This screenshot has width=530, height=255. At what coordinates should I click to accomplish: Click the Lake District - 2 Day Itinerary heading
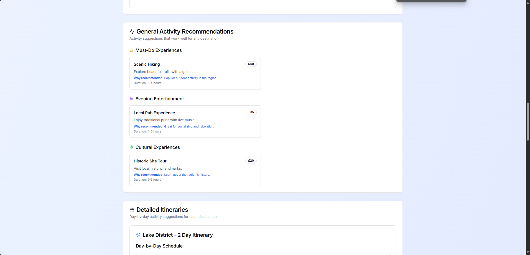pos(177,235)
